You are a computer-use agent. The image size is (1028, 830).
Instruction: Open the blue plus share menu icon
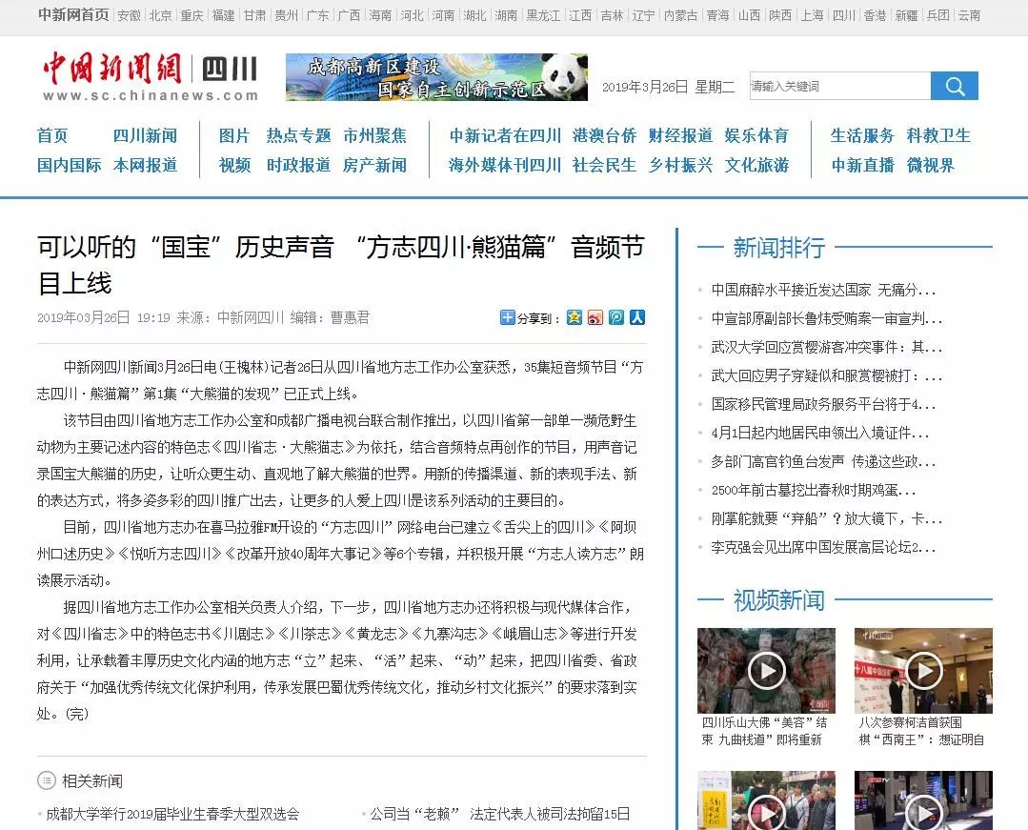tap(507, 317)
